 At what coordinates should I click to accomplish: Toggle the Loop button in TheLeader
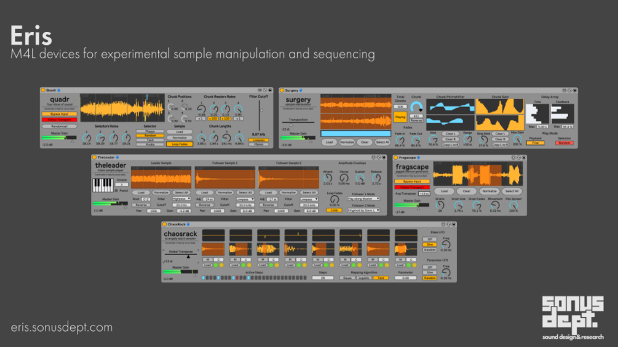point(335,211)
